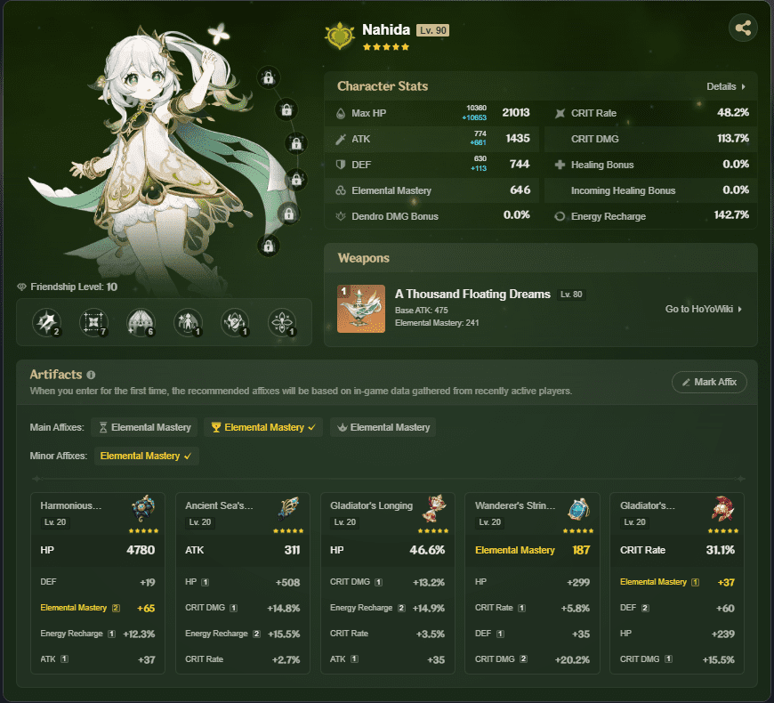Click the share icon in top right

(x=743, y=28)
